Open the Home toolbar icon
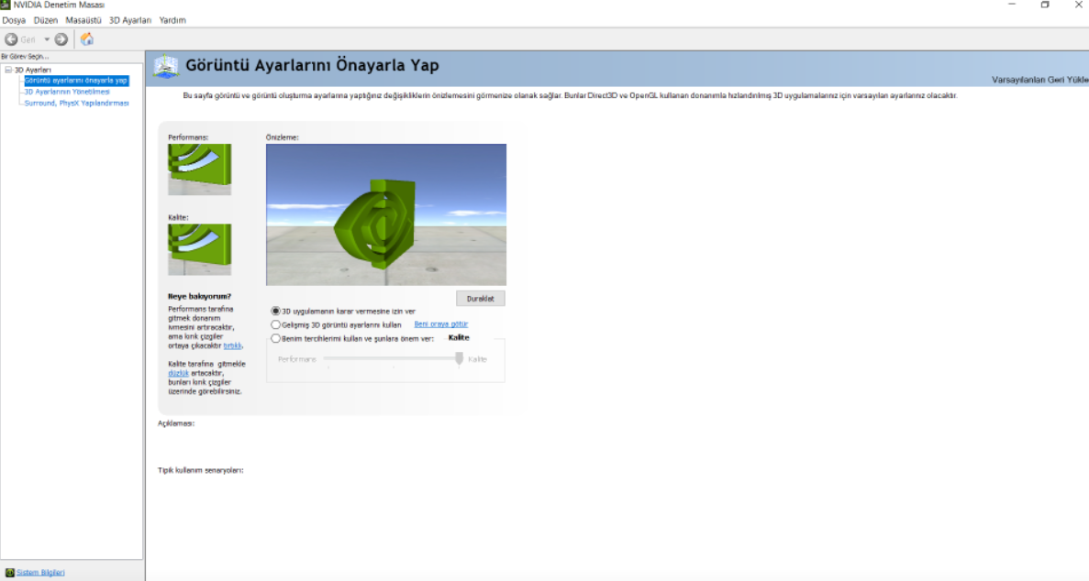The height and width of the screenshot is (581, 1089). pyautogui.click(x=87, y=39)
